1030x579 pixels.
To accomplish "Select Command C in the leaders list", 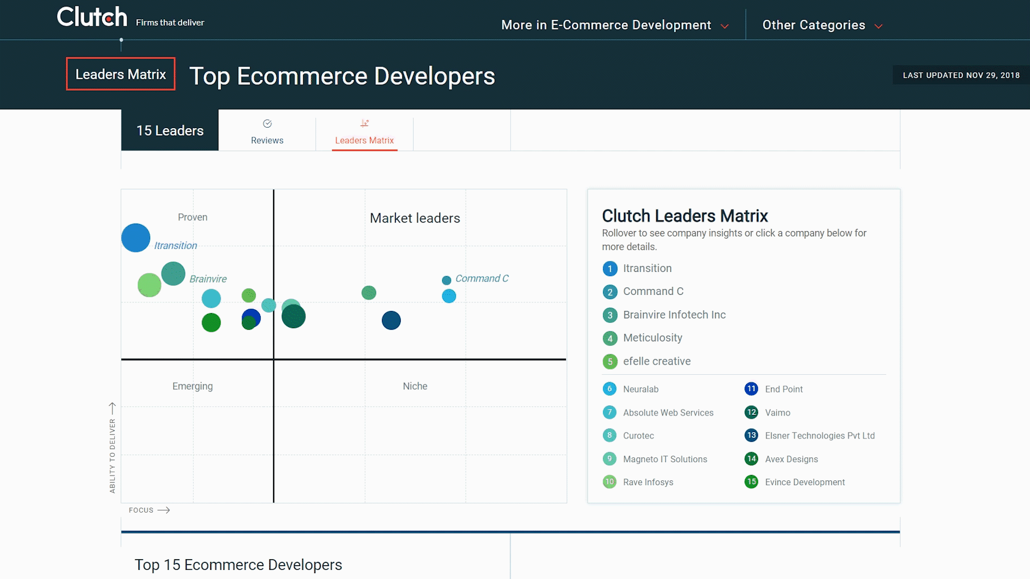I will tap(653, 291).
